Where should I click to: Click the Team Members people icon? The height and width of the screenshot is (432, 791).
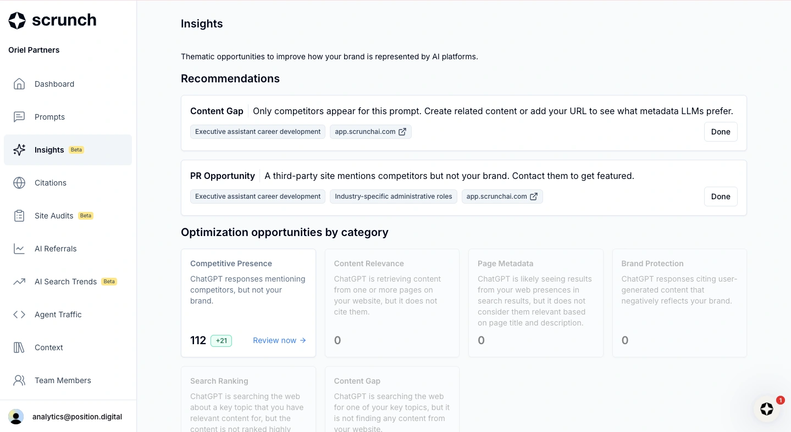coord(19,380)
